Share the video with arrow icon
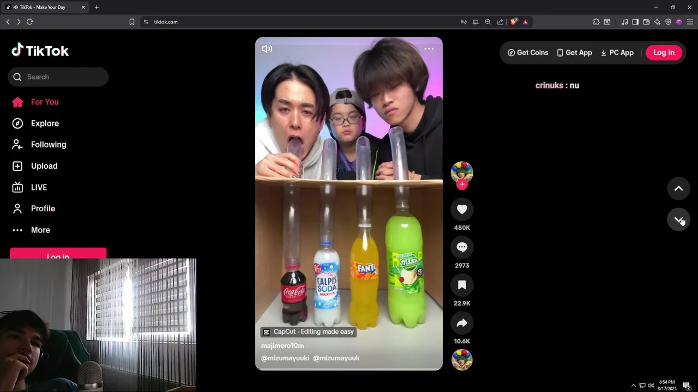 [462, 323]
